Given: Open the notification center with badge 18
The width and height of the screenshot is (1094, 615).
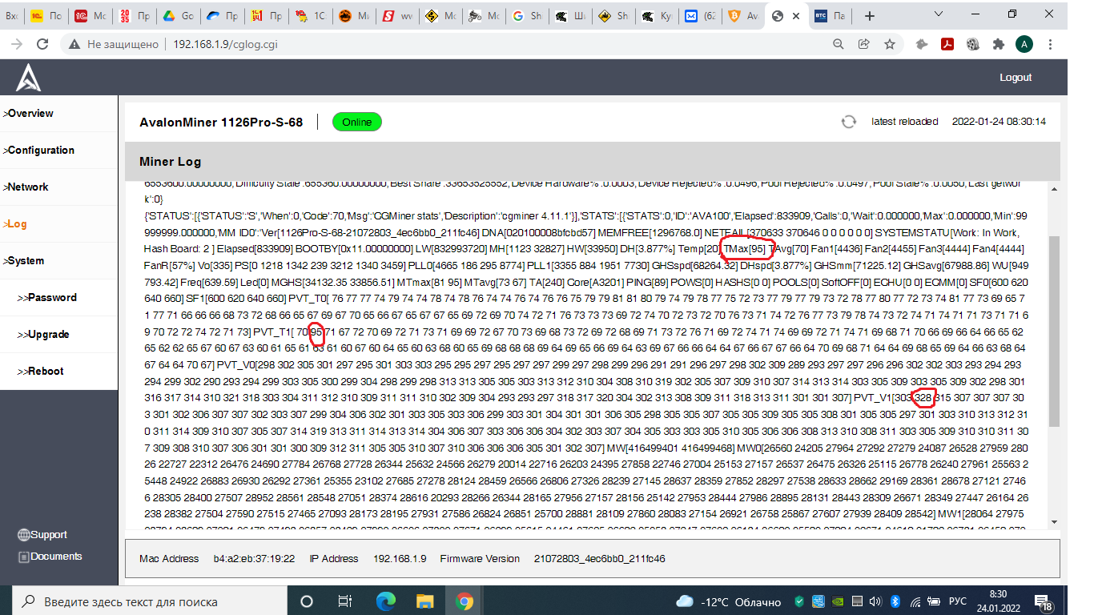Looking at the screenshot, I should (x=1044, y=602).
